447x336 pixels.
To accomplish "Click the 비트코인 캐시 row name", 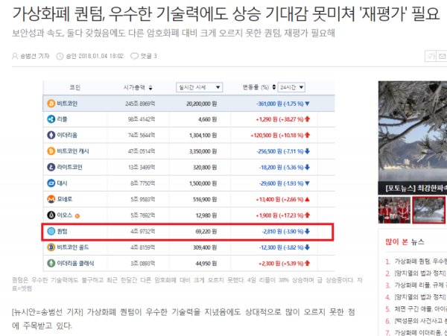I will [73, 151].
